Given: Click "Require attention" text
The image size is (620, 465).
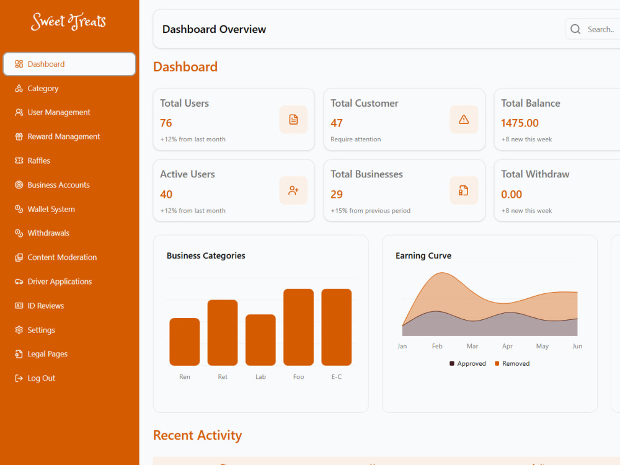Looking at the screenshot, I should tap(356, 139).
